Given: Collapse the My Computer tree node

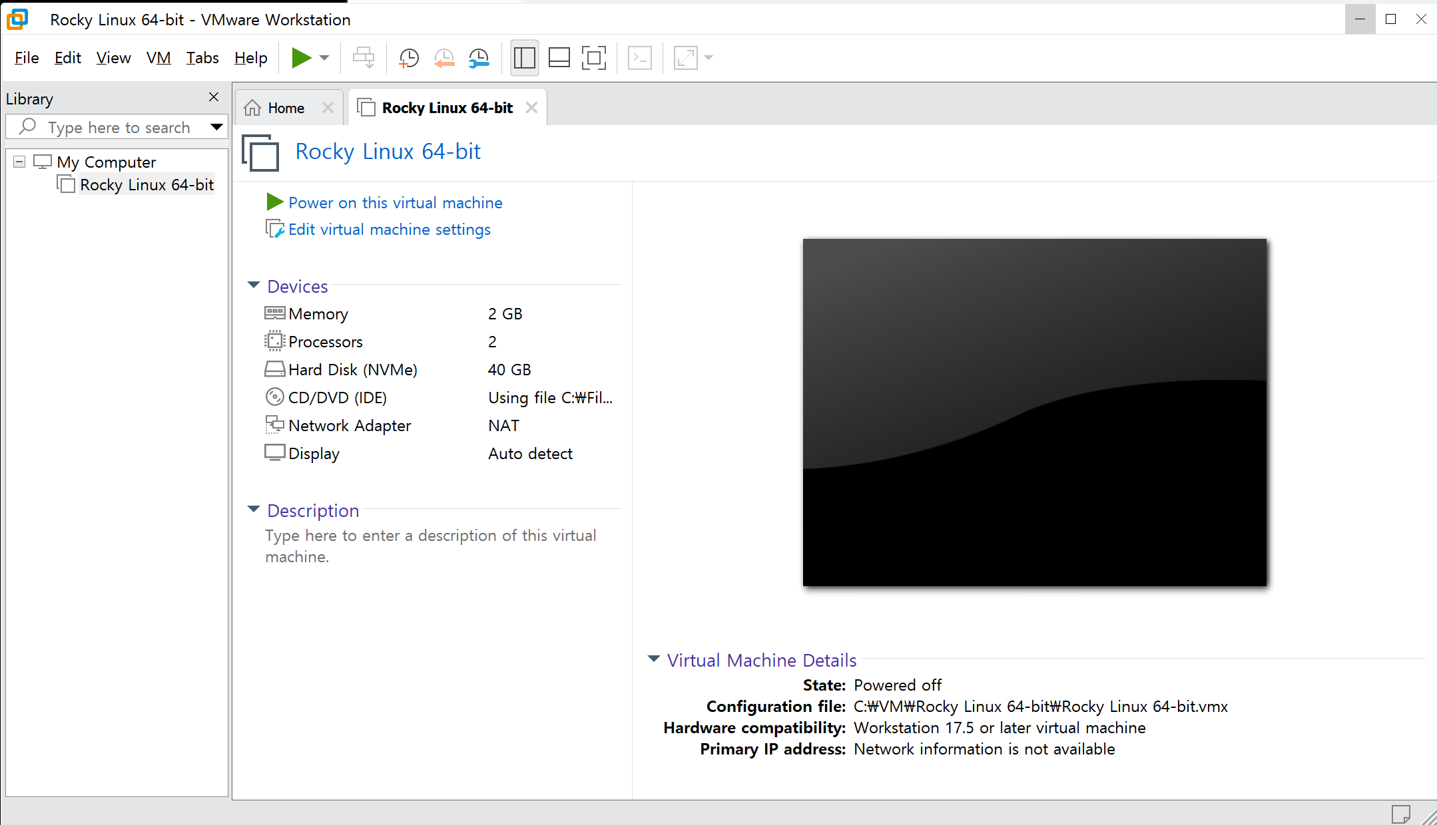Looking at the screenshot, I should [x=19, y=162].
